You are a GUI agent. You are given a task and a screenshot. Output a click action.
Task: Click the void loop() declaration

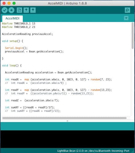(12, 65)
